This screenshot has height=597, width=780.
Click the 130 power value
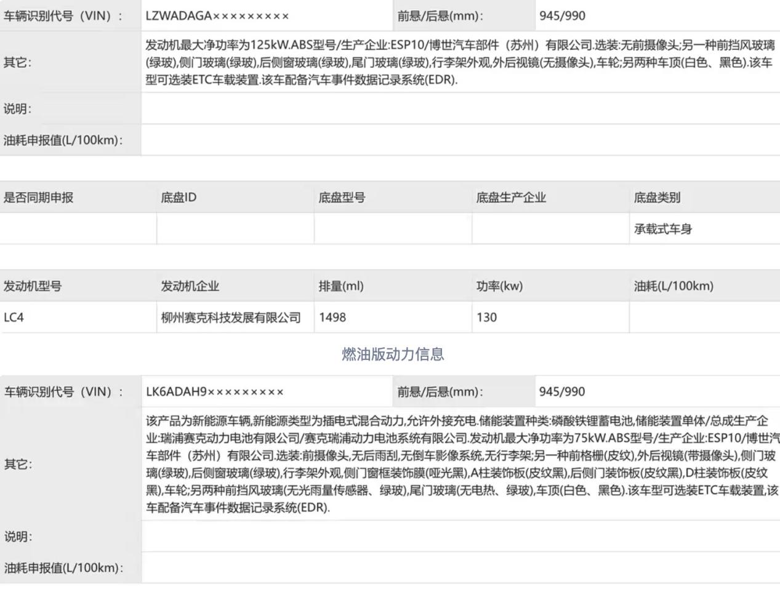coord(486,318)
